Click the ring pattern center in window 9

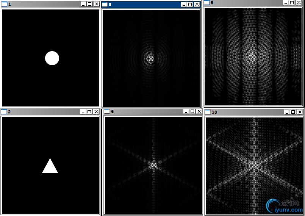(253, 56)
